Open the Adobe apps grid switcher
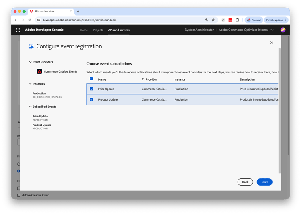 (x=18, y=30)
